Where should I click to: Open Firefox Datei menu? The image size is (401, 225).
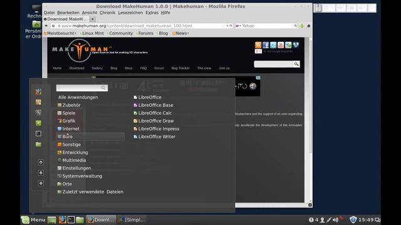(x=49, y=12)
